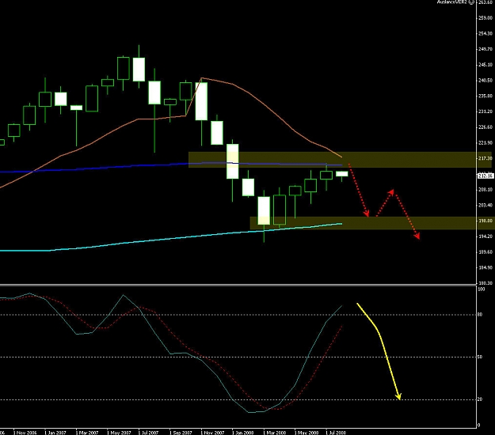Click the expert advisor smiley face icon
The image size is (495, 435).
[x=471, y=2]
